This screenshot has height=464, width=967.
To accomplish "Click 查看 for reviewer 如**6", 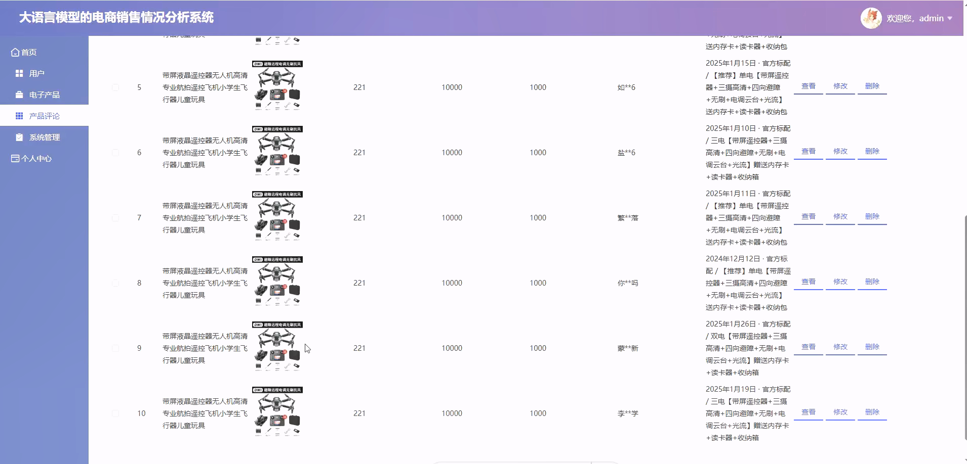I will (809, 86).
